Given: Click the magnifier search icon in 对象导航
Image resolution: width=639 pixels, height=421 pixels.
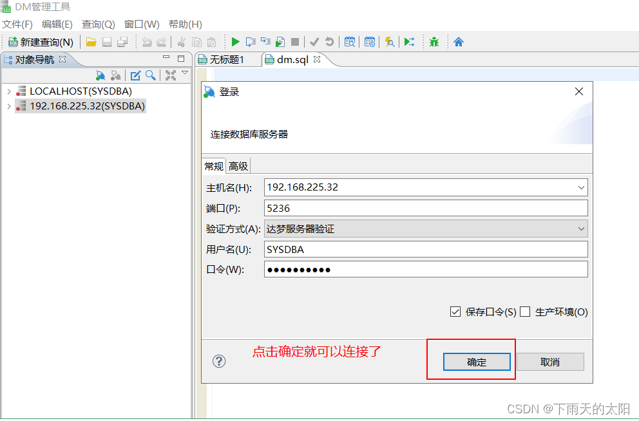Looking at the screenshot, I should pyautogui.click(x=150, y=75).
